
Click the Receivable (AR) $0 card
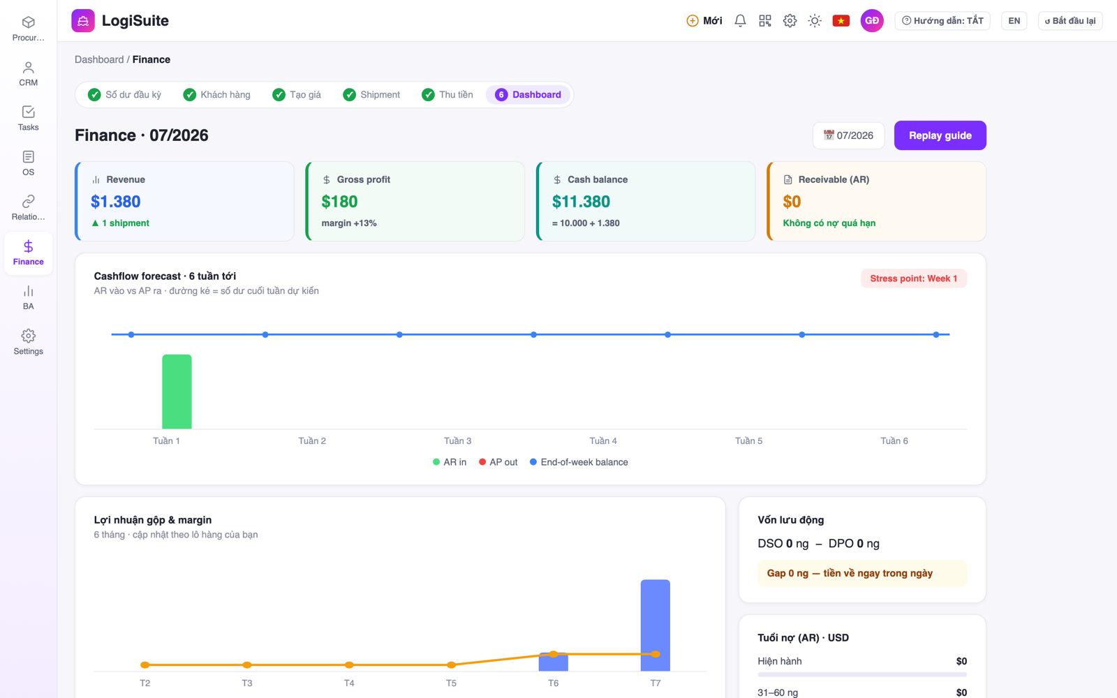coord(876,201)
